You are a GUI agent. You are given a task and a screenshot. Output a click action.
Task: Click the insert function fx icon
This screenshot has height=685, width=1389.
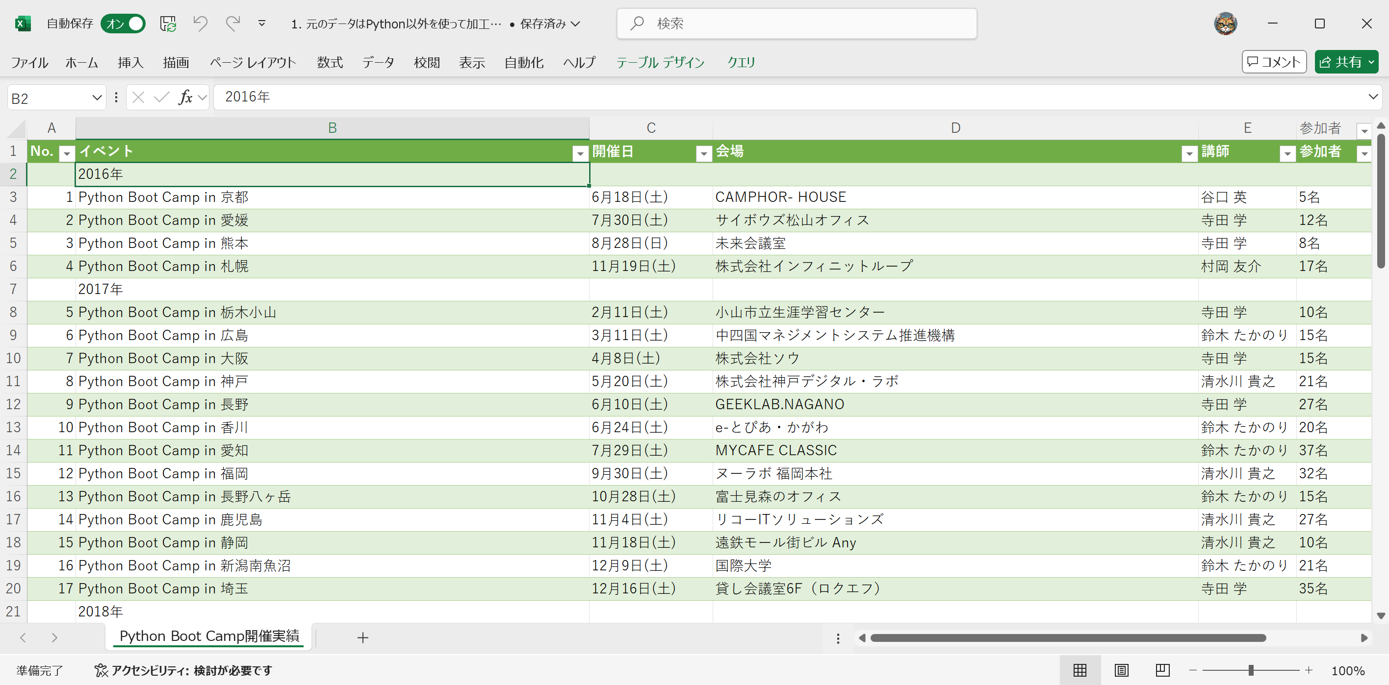(x=185, y=98)
